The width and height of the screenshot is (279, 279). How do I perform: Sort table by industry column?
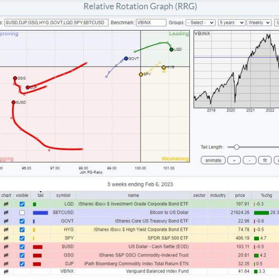pos(218,196)
